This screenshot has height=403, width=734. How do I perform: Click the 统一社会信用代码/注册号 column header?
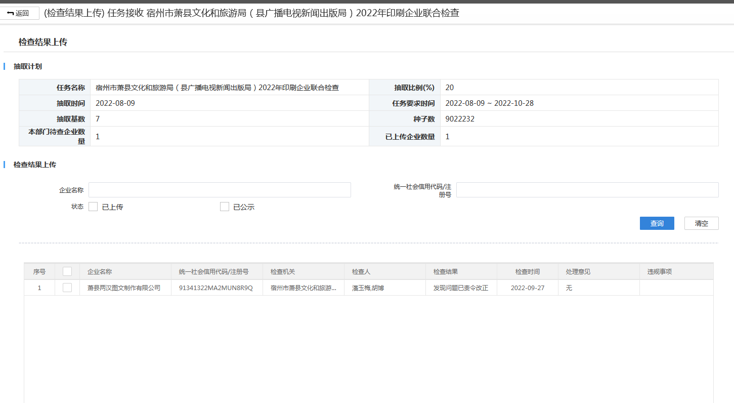(213, 272)
